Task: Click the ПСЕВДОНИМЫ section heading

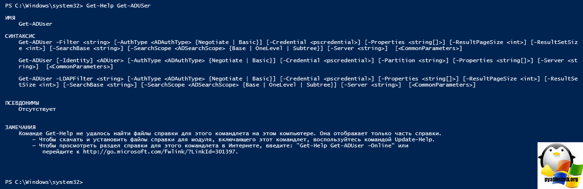Action: click(x=22, y=102)
